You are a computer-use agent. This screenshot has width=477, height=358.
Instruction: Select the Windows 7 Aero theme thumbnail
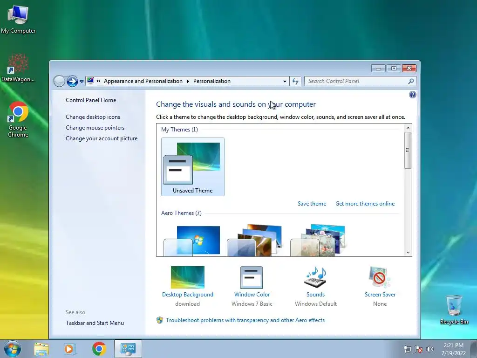[x=192, y=241]
